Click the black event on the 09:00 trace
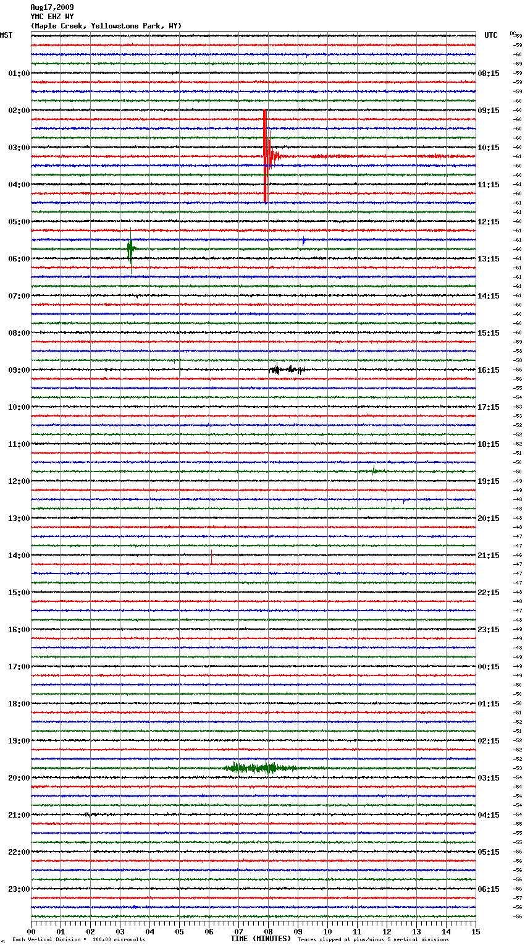The image size is (525, 948). [x=287, y=370]
